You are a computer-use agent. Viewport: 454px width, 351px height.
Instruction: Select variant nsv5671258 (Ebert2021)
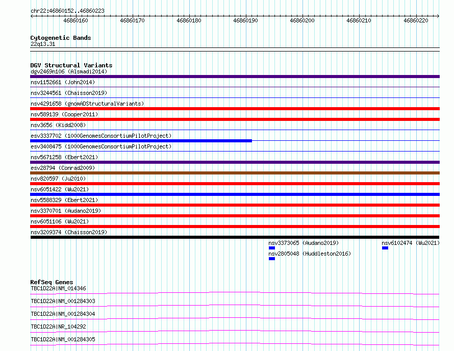[x=64, y=157]
